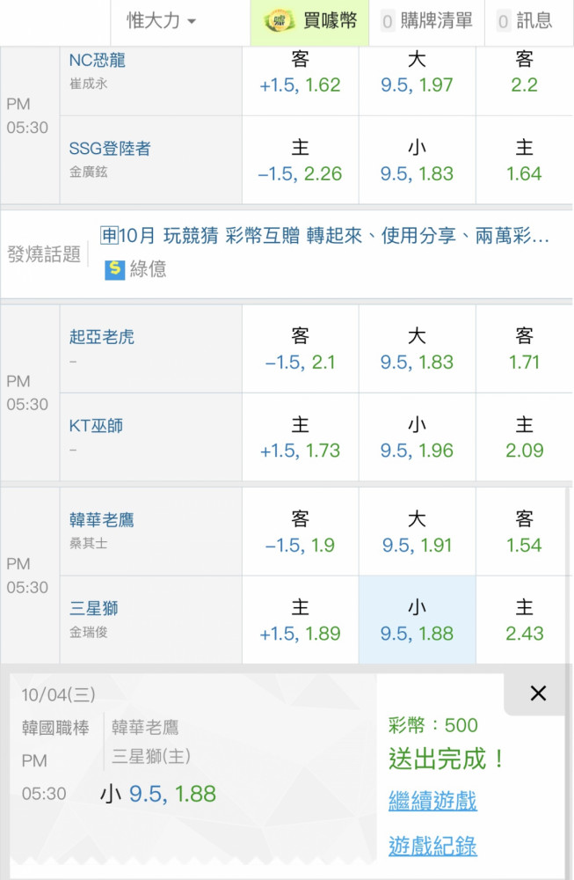Image resolution: width=574 pixels, height=880 pixels.
Task: Click the 繼續遊戲 link
Action: pos(432,800)
